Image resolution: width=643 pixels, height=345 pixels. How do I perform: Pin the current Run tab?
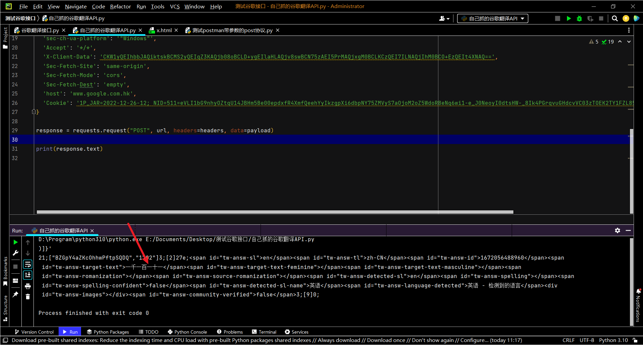click(15, 294)
